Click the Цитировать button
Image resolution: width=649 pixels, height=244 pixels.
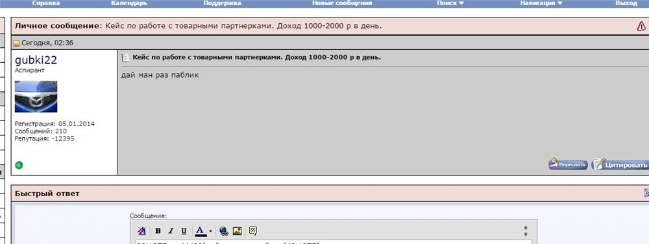tap(620, 164)
